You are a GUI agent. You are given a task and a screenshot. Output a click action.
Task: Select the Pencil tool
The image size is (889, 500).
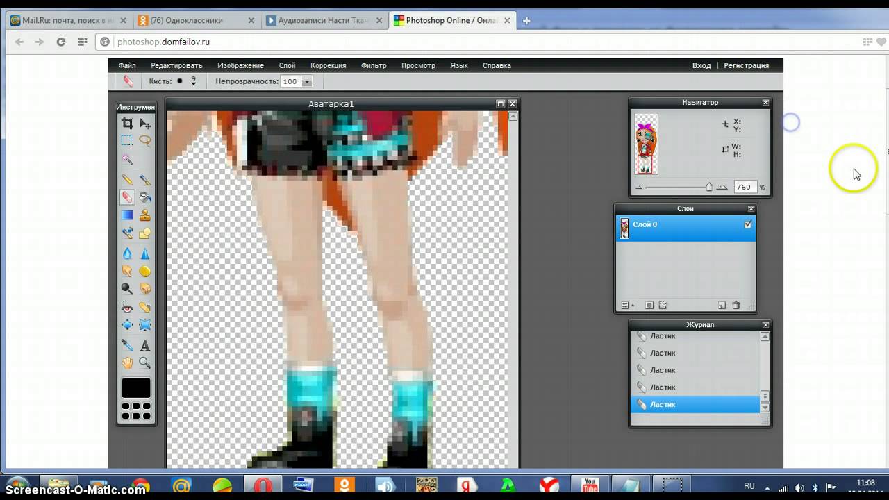pos(127,180)
